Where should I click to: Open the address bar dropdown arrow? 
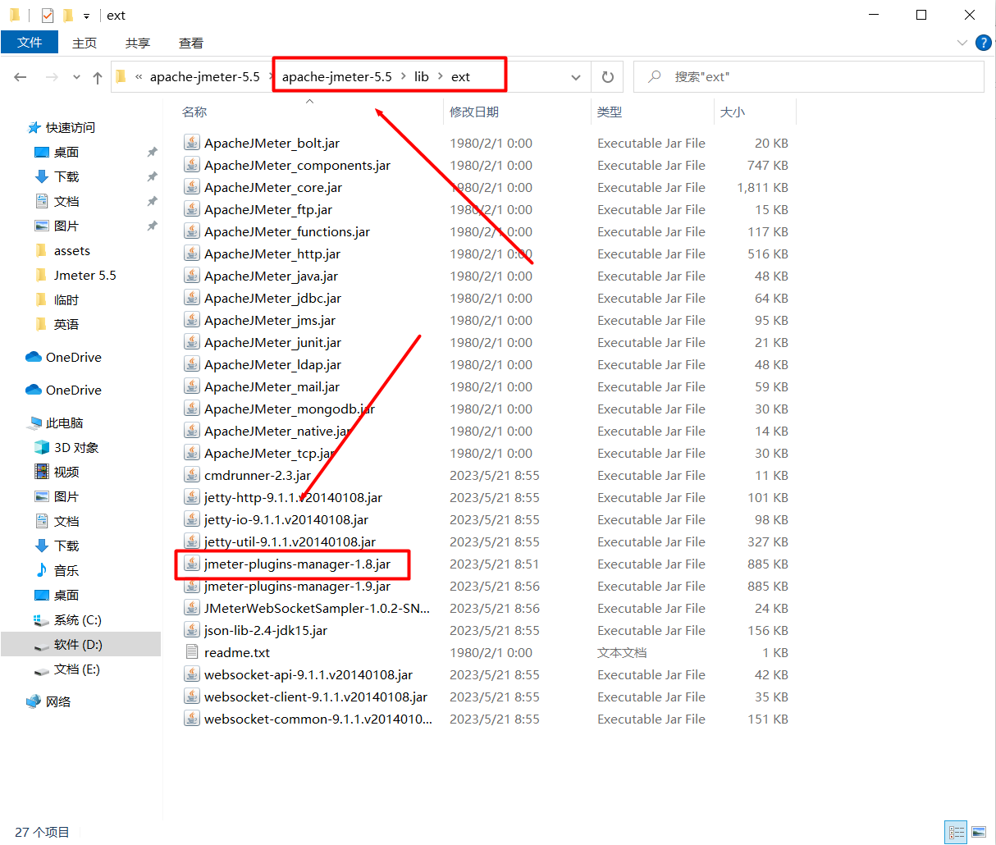575,75
